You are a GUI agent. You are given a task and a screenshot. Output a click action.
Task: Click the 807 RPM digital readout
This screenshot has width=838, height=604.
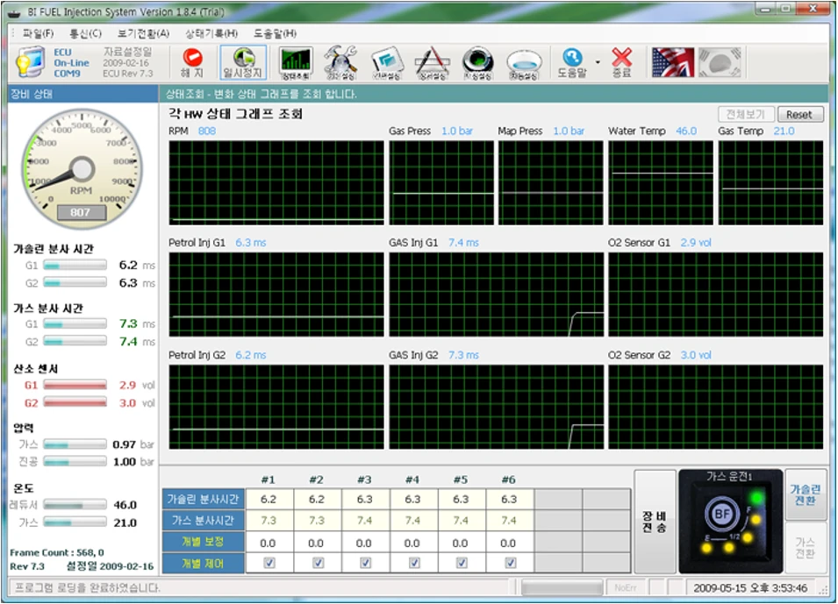[x=82, y=212]
